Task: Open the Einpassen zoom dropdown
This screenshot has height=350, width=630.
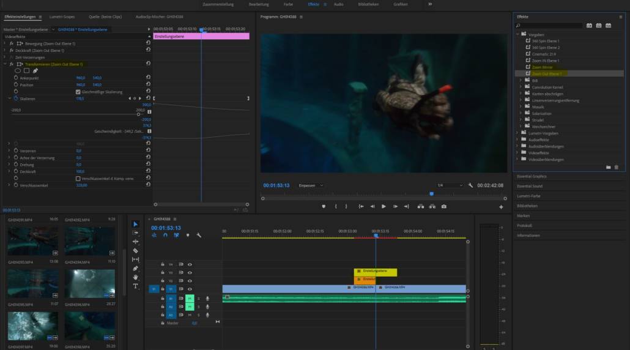Action: pyautogui.click(x=311, y=185)
